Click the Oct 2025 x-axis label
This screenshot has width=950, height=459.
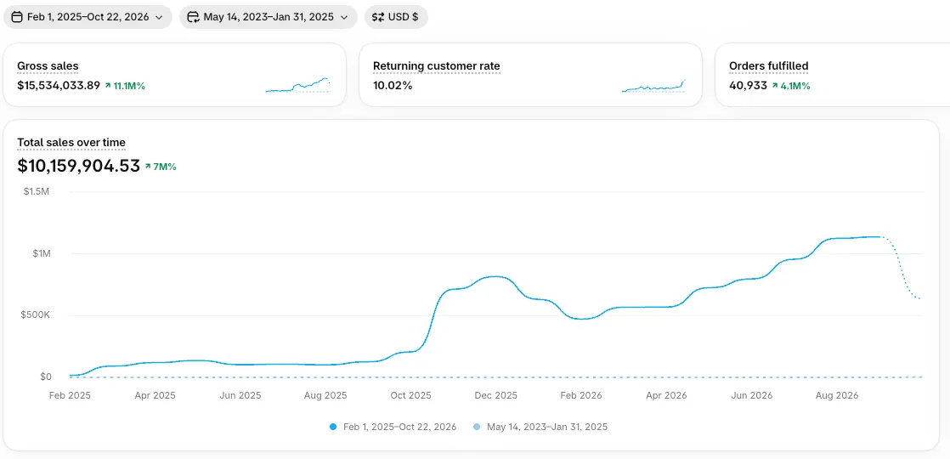(x=410, y=395)
